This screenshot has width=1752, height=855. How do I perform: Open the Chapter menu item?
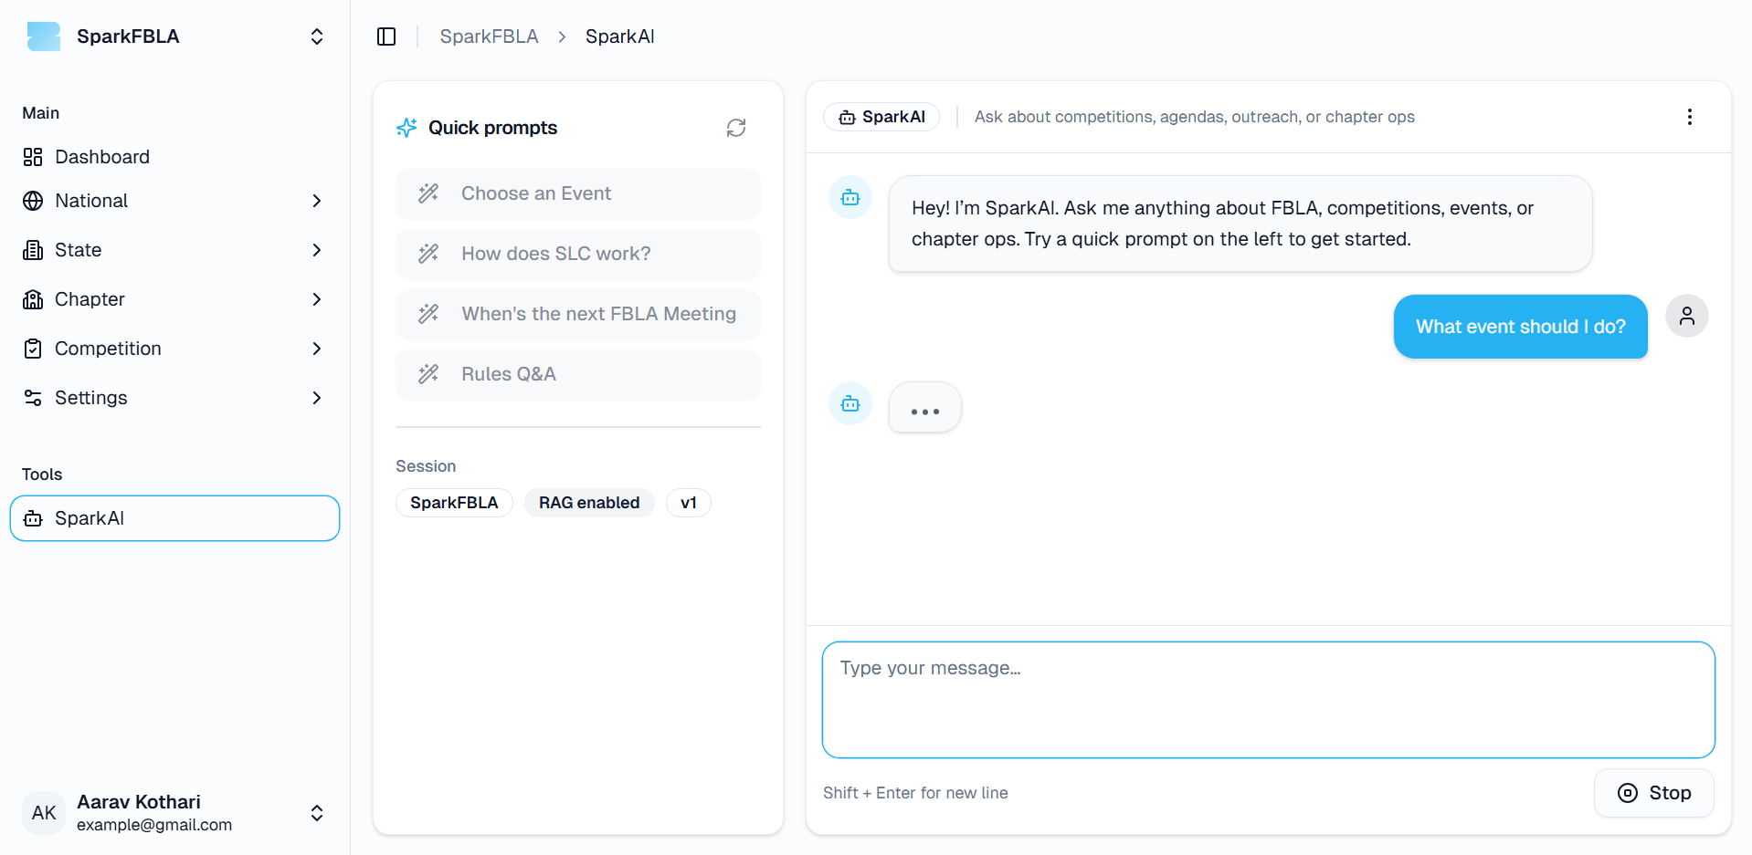tap(174, 299)
